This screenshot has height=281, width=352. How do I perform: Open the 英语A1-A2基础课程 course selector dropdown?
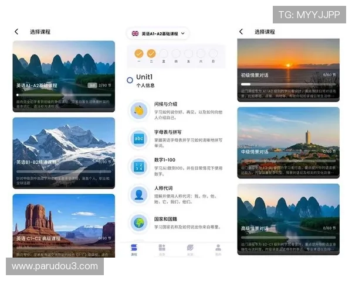point(158,33)
